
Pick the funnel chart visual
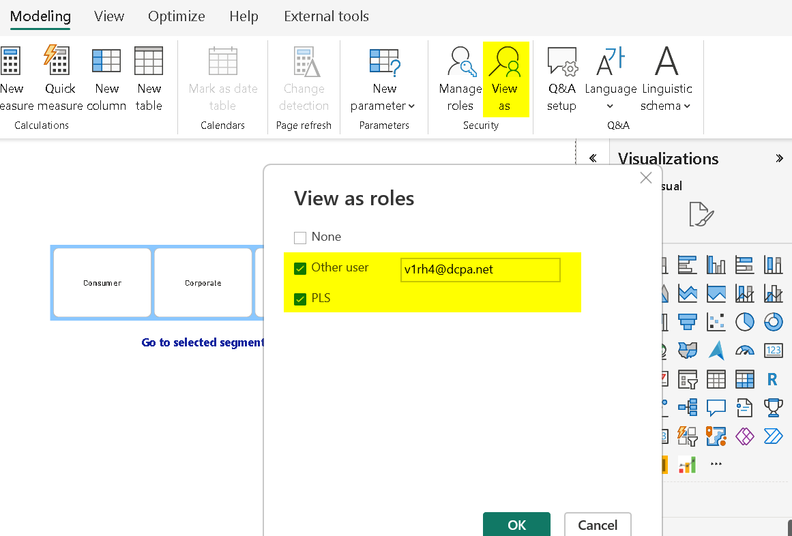pos(687,321)
